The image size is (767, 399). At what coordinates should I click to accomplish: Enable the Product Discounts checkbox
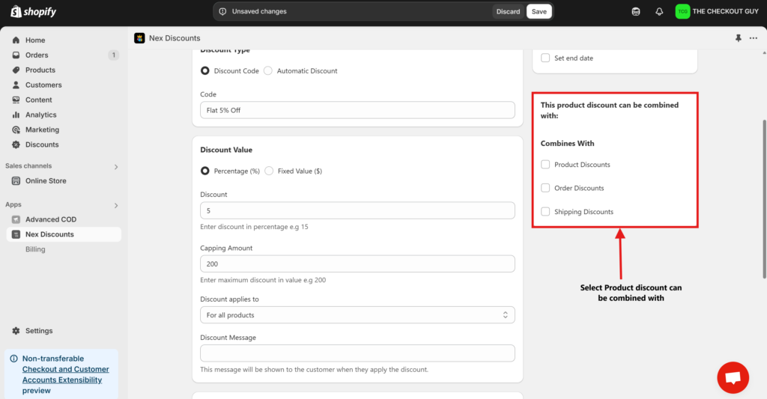point(546,165)
